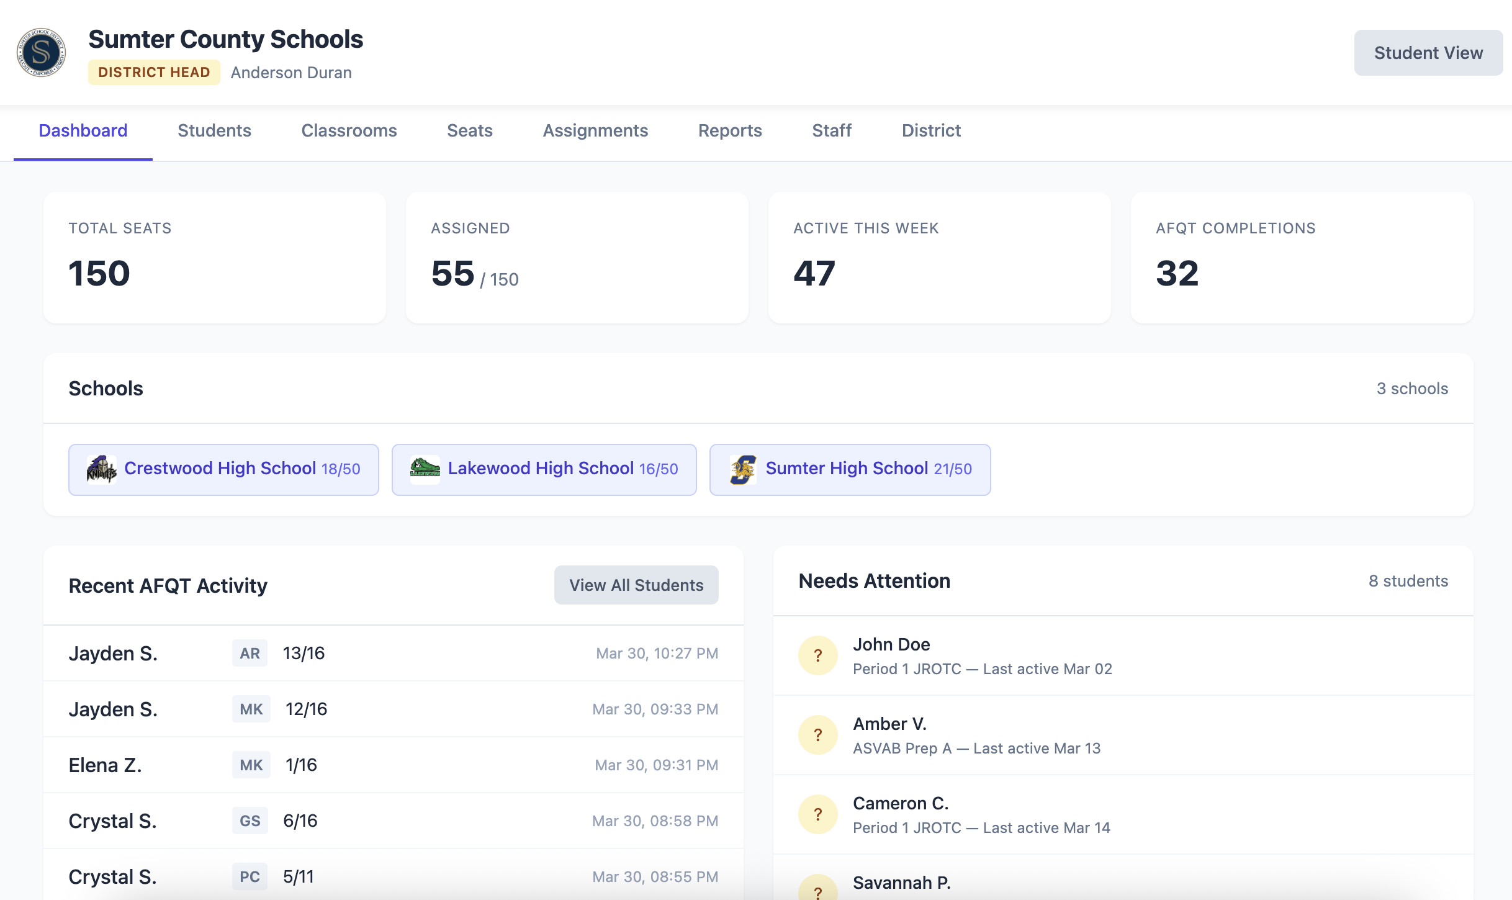Select Crestwood High School 18/50

click(223, 469)
